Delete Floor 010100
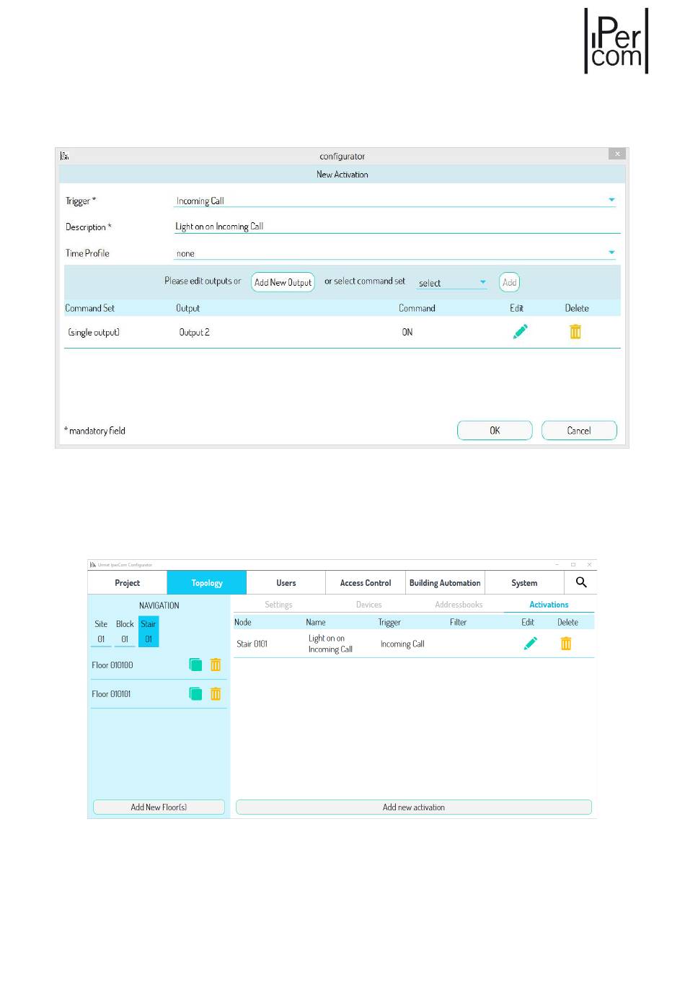Screen dimensions: 685x1008 (x=216, y=665)
